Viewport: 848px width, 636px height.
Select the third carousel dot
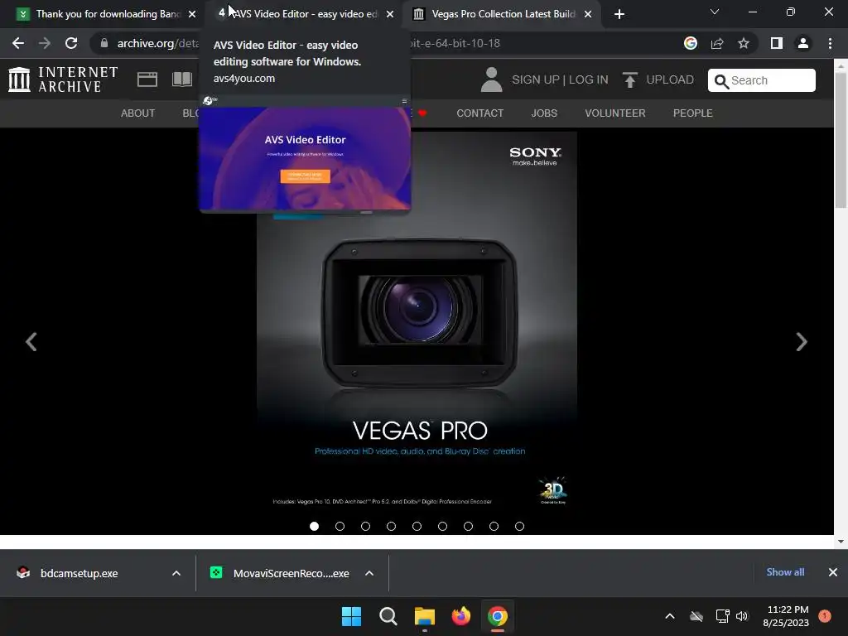click(x=365, y=526)
